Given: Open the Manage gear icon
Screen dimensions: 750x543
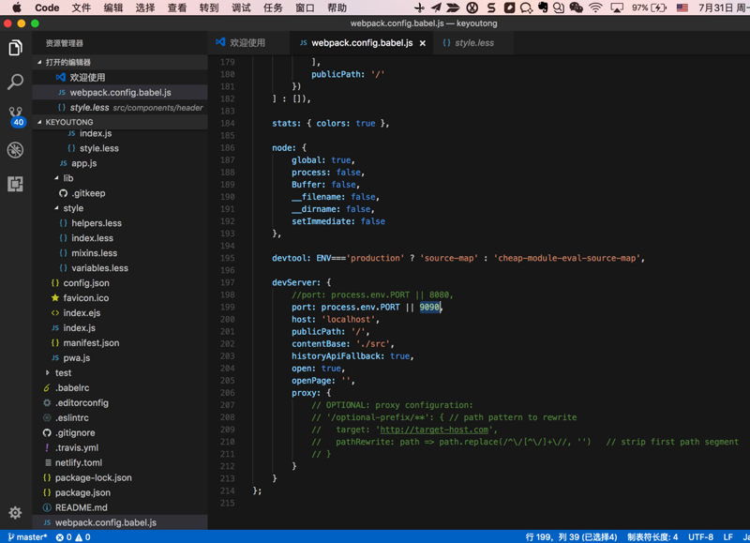Looking at the screenshot, I should tap(15, 512).
